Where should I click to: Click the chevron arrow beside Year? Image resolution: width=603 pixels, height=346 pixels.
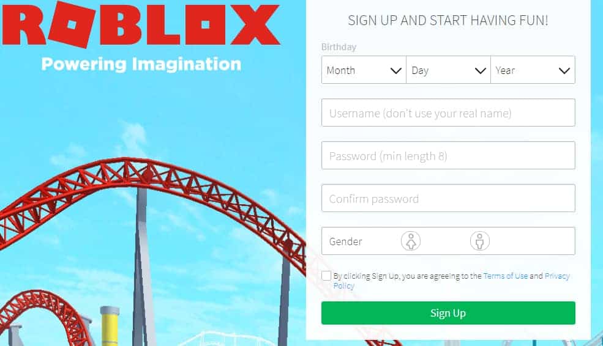[564, 71]
